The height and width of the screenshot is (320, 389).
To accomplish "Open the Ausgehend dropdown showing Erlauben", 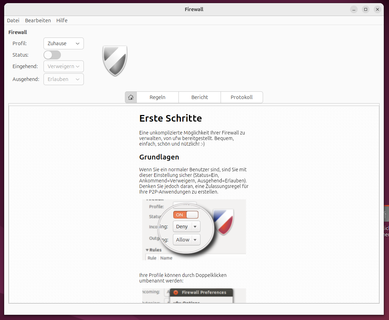I will 63,79.
